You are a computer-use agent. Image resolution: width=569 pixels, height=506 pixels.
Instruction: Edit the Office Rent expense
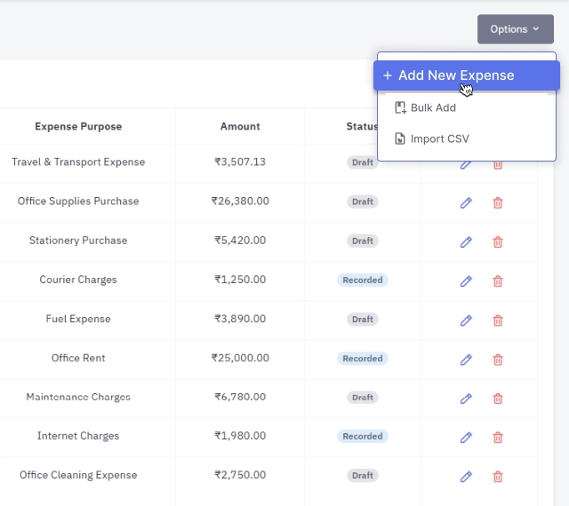[466, 360]
